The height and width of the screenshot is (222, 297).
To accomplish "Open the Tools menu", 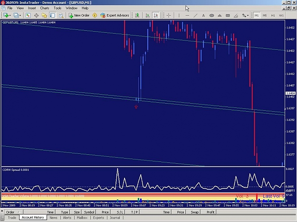I will [57, 8].
